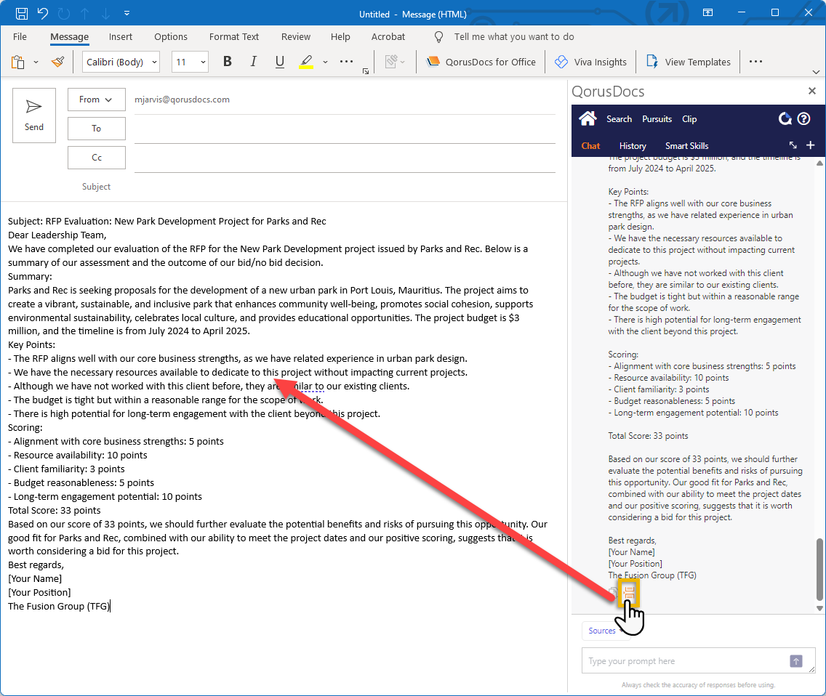The width and height of the screenshot is (826, 696).
Task: Toggle bold formatting
Action: pyautogui.click(x=227, y=62)
